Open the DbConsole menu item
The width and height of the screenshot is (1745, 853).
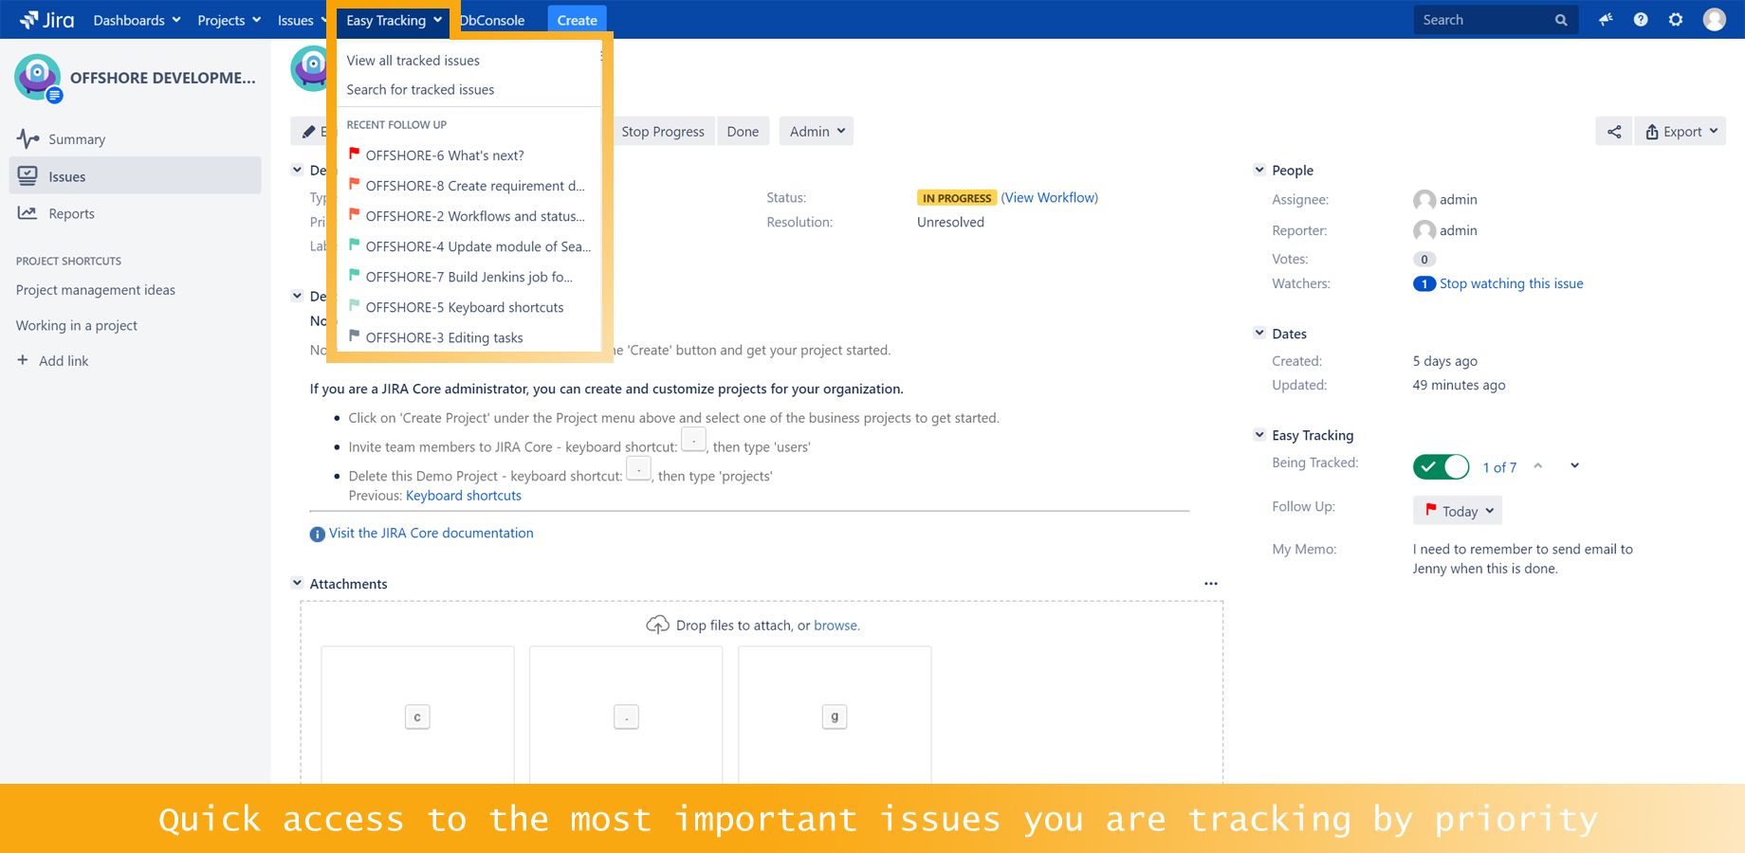pyautogui.click(x=492, y=20)
